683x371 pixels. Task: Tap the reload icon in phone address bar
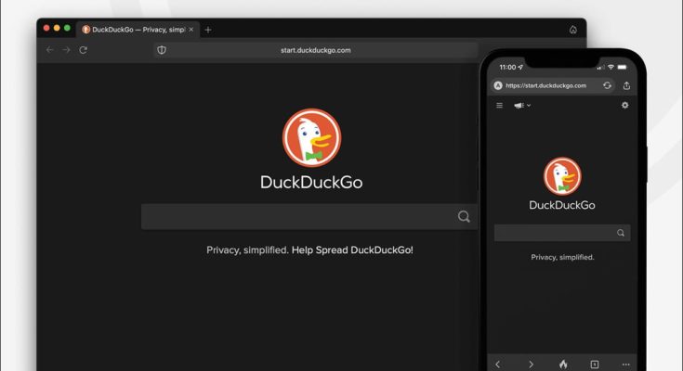pos(607,85)
